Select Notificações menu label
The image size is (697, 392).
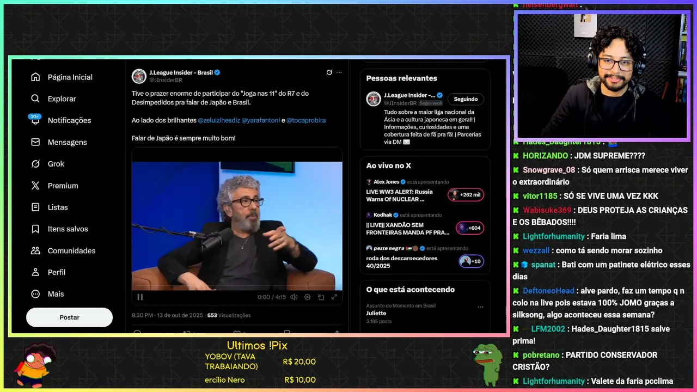[69, 120]
